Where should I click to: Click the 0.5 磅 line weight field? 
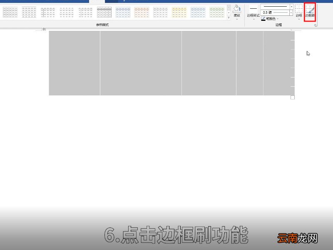click(x=275, y=13)
